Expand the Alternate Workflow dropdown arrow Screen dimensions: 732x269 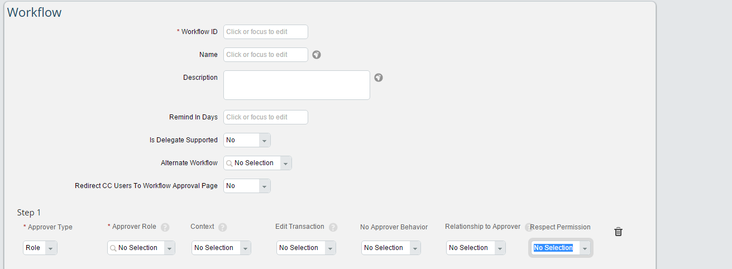285,163
